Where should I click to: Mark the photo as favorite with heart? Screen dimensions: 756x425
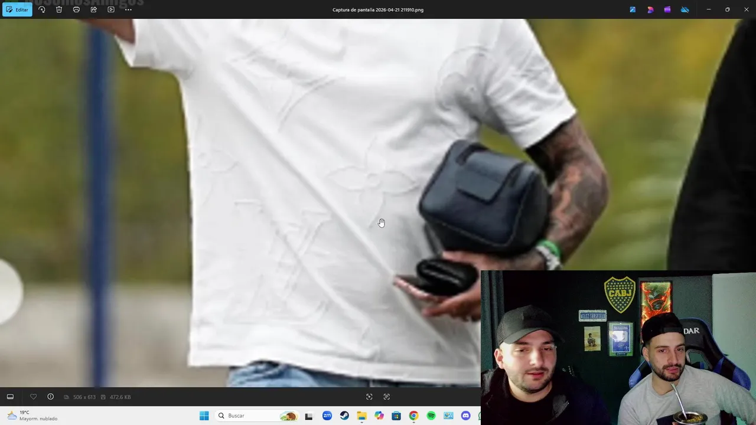pyautogui.click(x=33, y=397)
